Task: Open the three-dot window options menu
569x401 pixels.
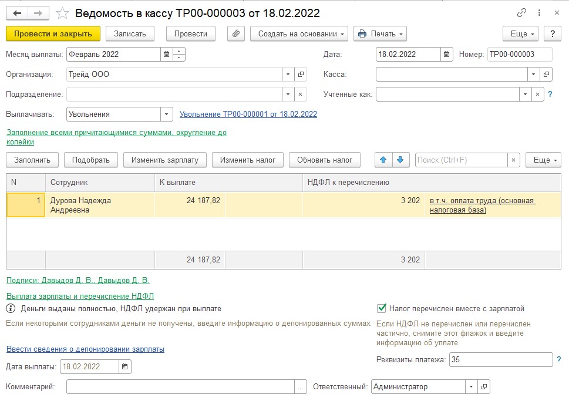Action: tap(539, 13)
